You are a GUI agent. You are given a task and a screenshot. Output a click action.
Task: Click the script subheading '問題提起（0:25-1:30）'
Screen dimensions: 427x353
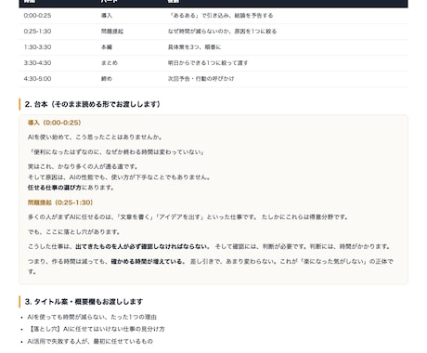[x=60, y=203]
